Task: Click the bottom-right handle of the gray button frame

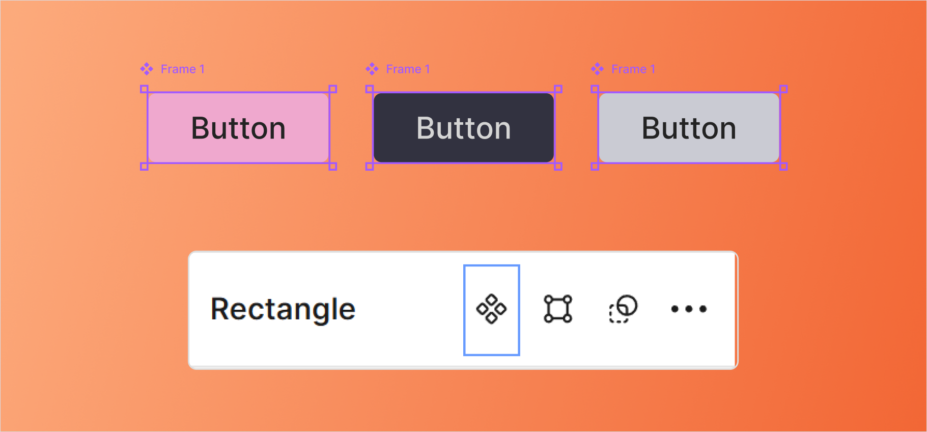Action: click(783, 166)
